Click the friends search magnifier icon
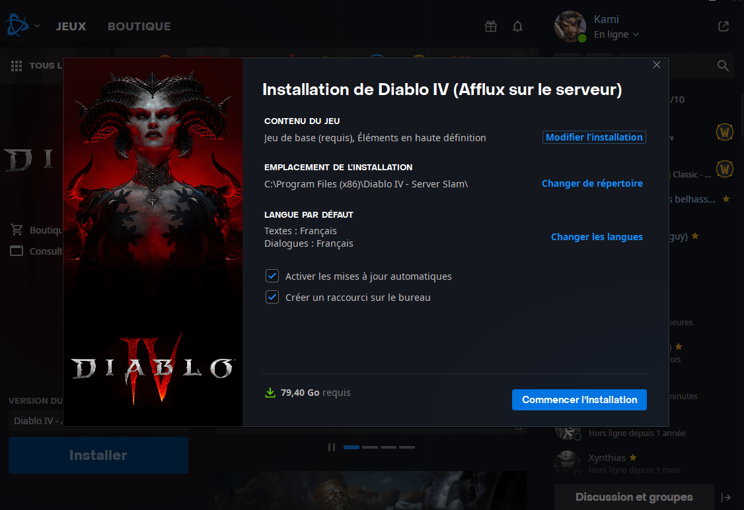Screen dimensions: 744x510 pos(723,66)
